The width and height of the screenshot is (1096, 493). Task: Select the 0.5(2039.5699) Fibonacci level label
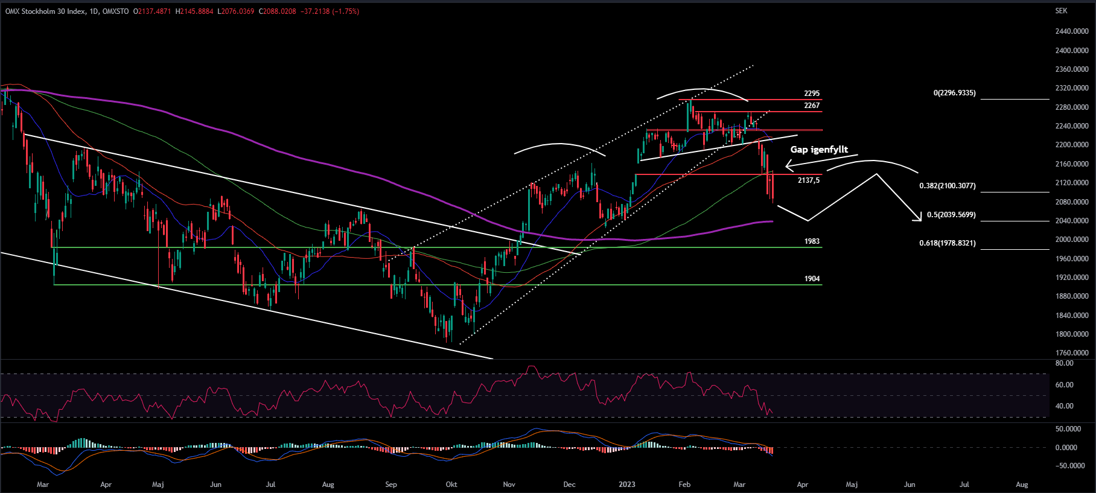[951, 215]
